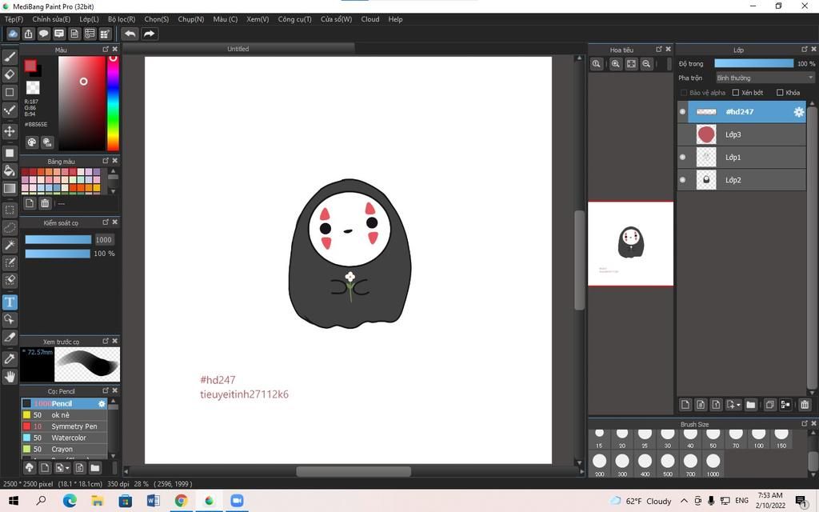Viewport: 819px width, 512px height.
Task: Duplicate the current layer
Action: point(769,405)
